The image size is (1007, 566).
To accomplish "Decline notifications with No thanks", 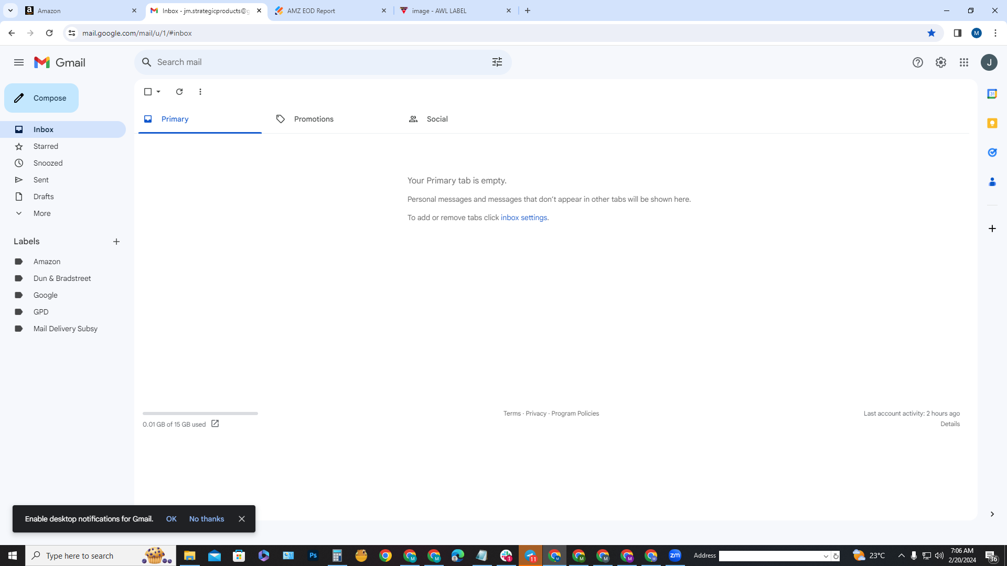I will click(207, 519).
